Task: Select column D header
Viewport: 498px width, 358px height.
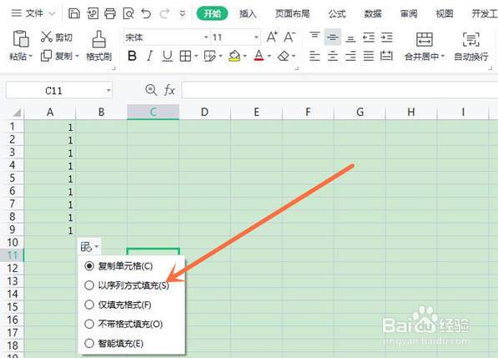Action: coord(205,112)
